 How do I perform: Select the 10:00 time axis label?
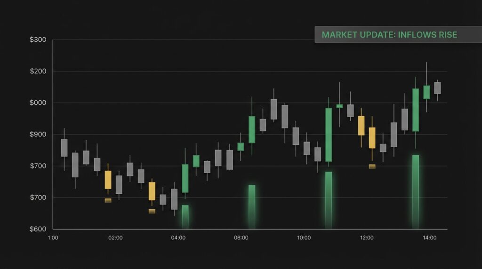[x=304, y=238]
